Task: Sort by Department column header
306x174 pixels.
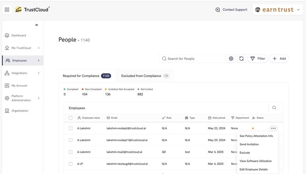Action: coord(240,118)
